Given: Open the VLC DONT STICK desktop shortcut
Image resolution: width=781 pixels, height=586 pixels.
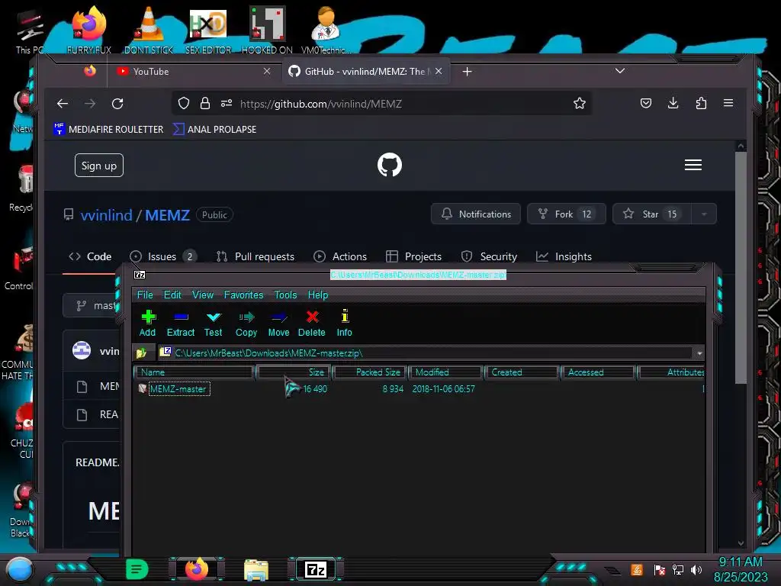Looking at the screenshot, I should coord(149,30).
